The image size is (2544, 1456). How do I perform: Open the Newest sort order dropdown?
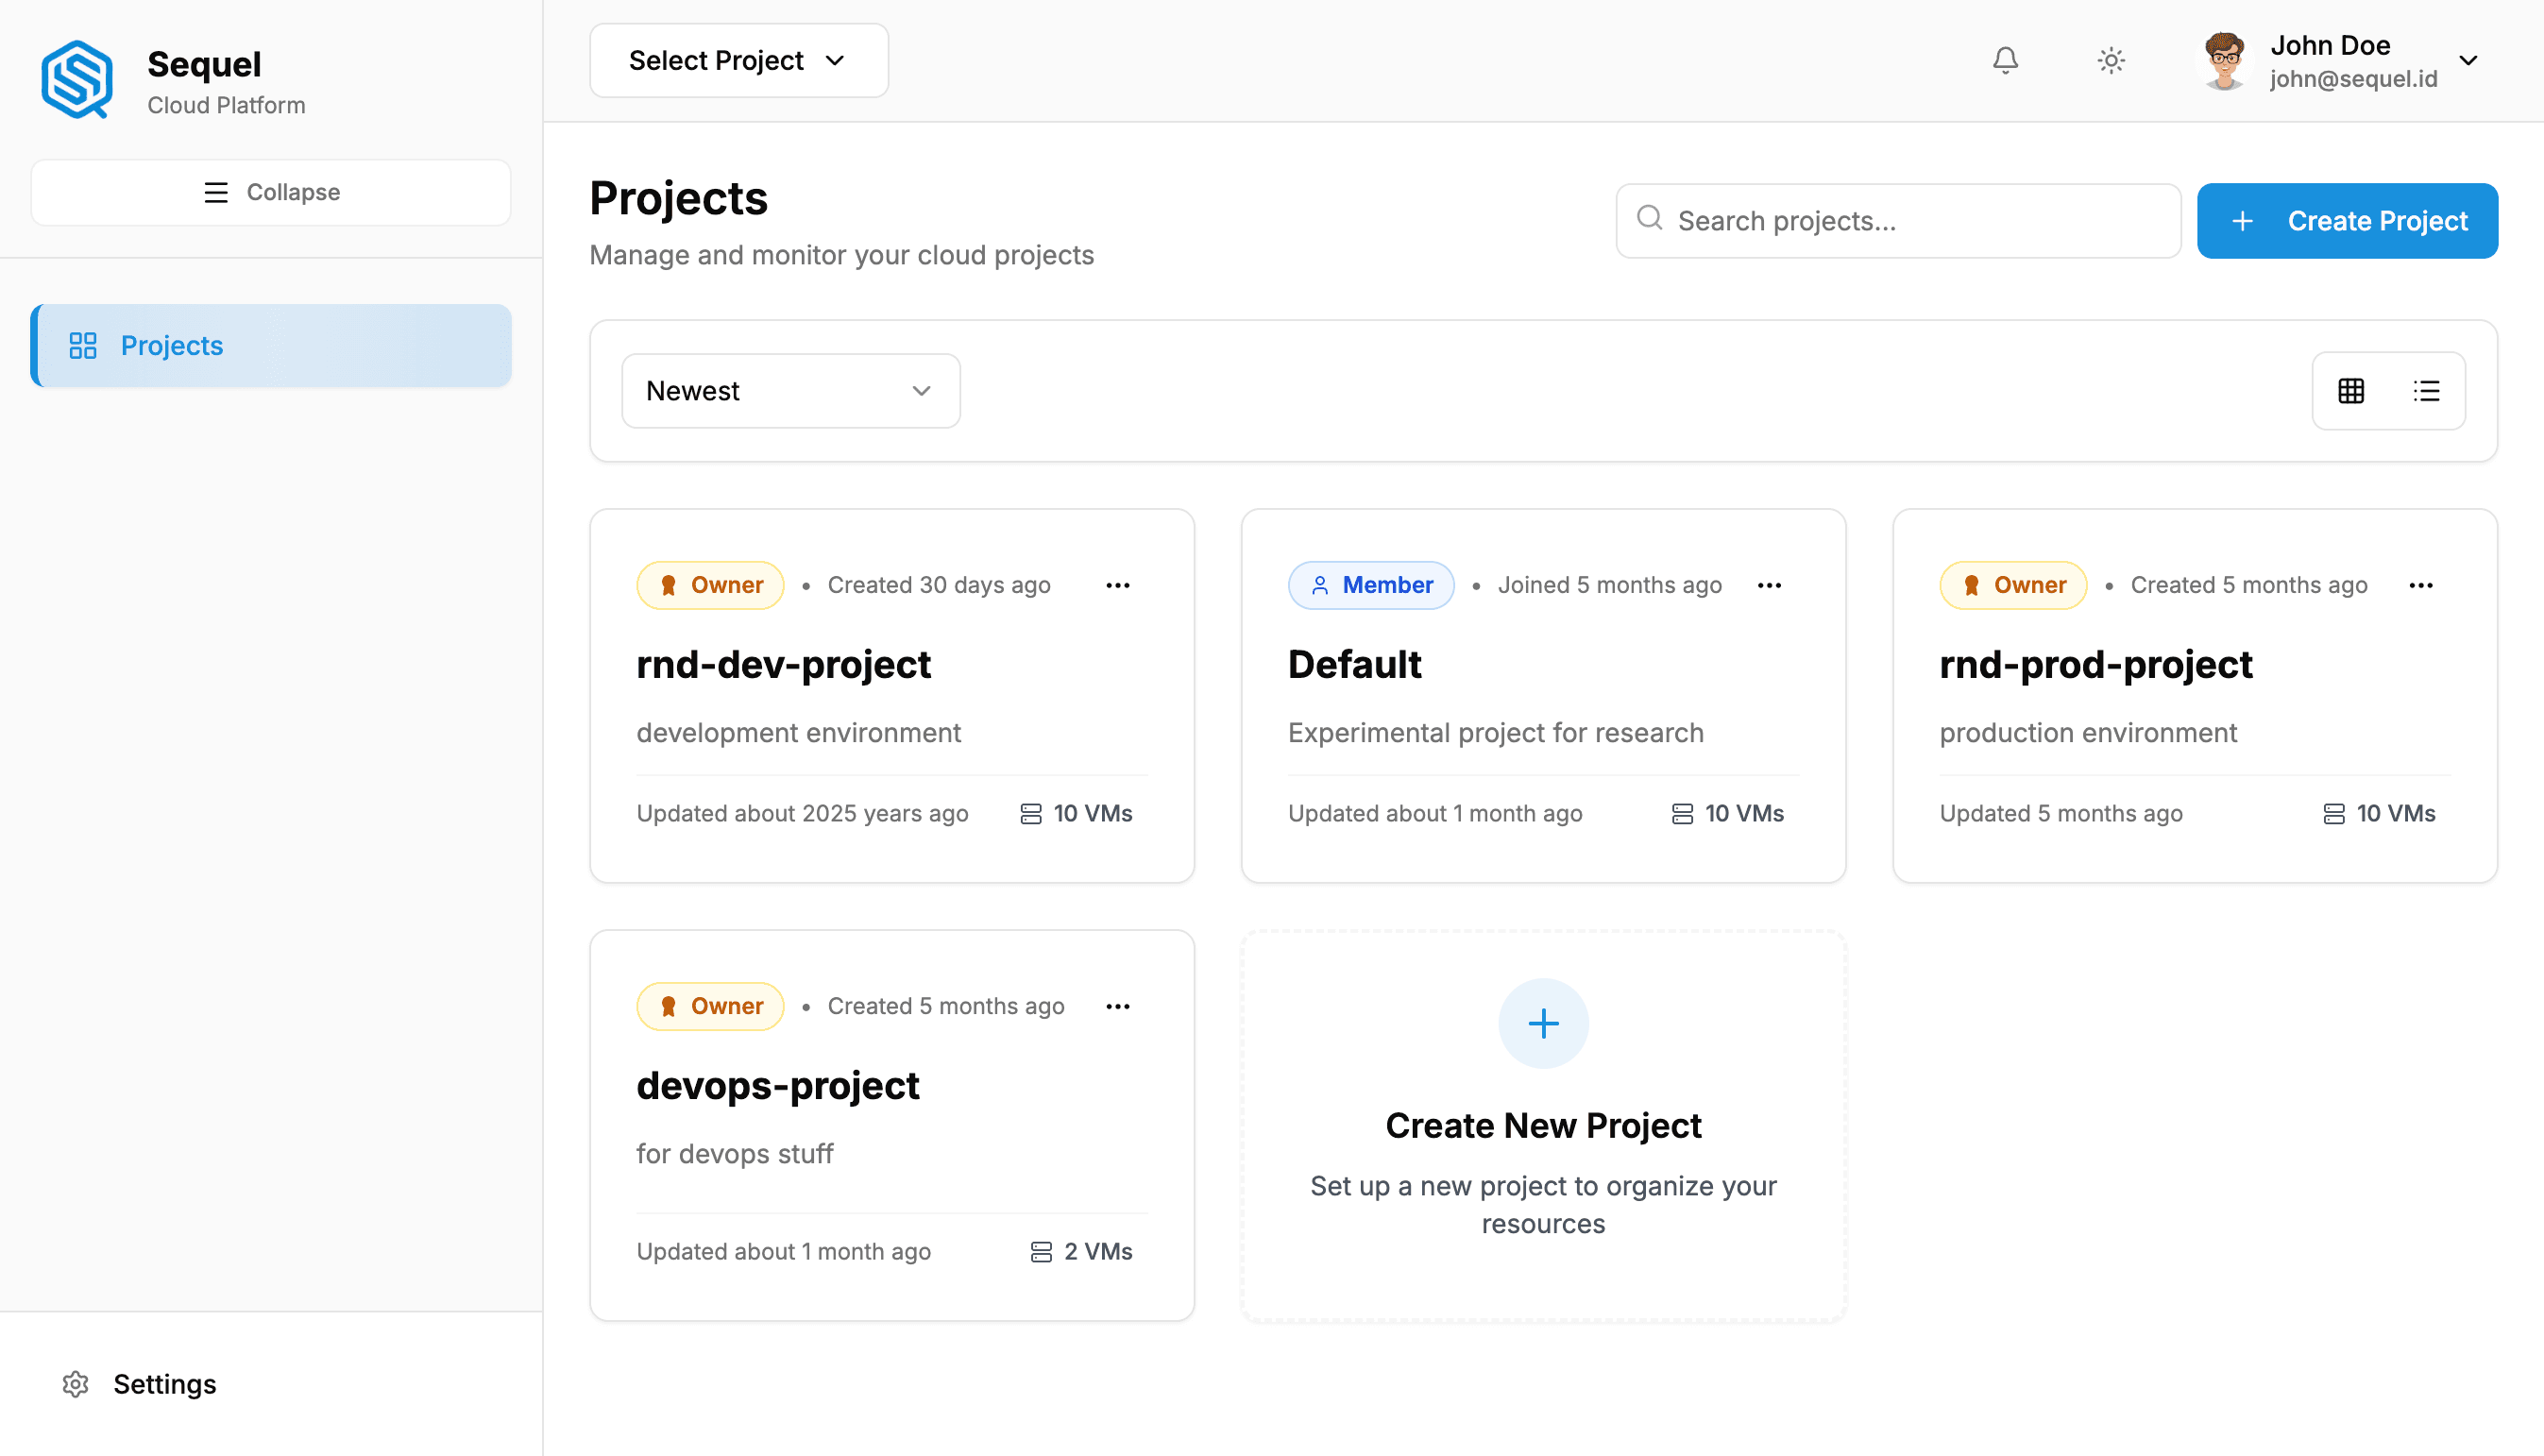tap(789, 390)
